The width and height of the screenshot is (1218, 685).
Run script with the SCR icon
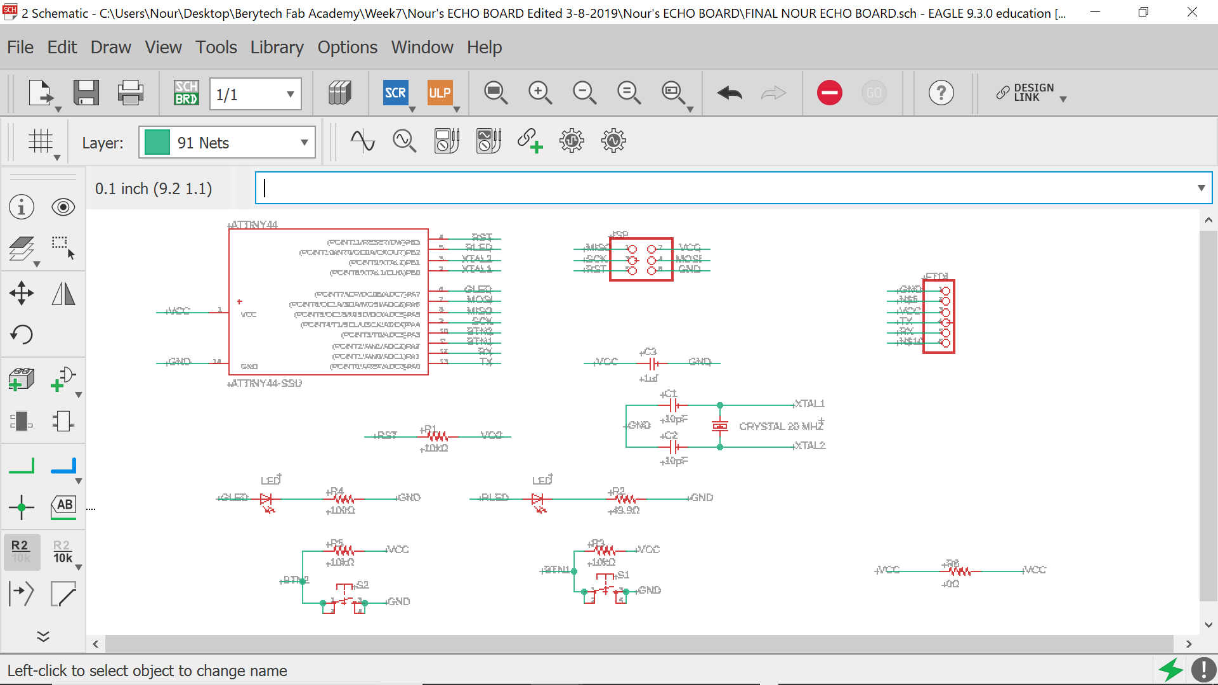[395, 93]
